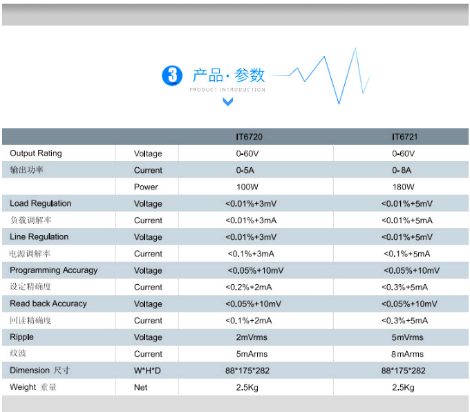Click the blue down chevron under the heading
This screenshot has height=412, width=470.
(x=228, y=102)
